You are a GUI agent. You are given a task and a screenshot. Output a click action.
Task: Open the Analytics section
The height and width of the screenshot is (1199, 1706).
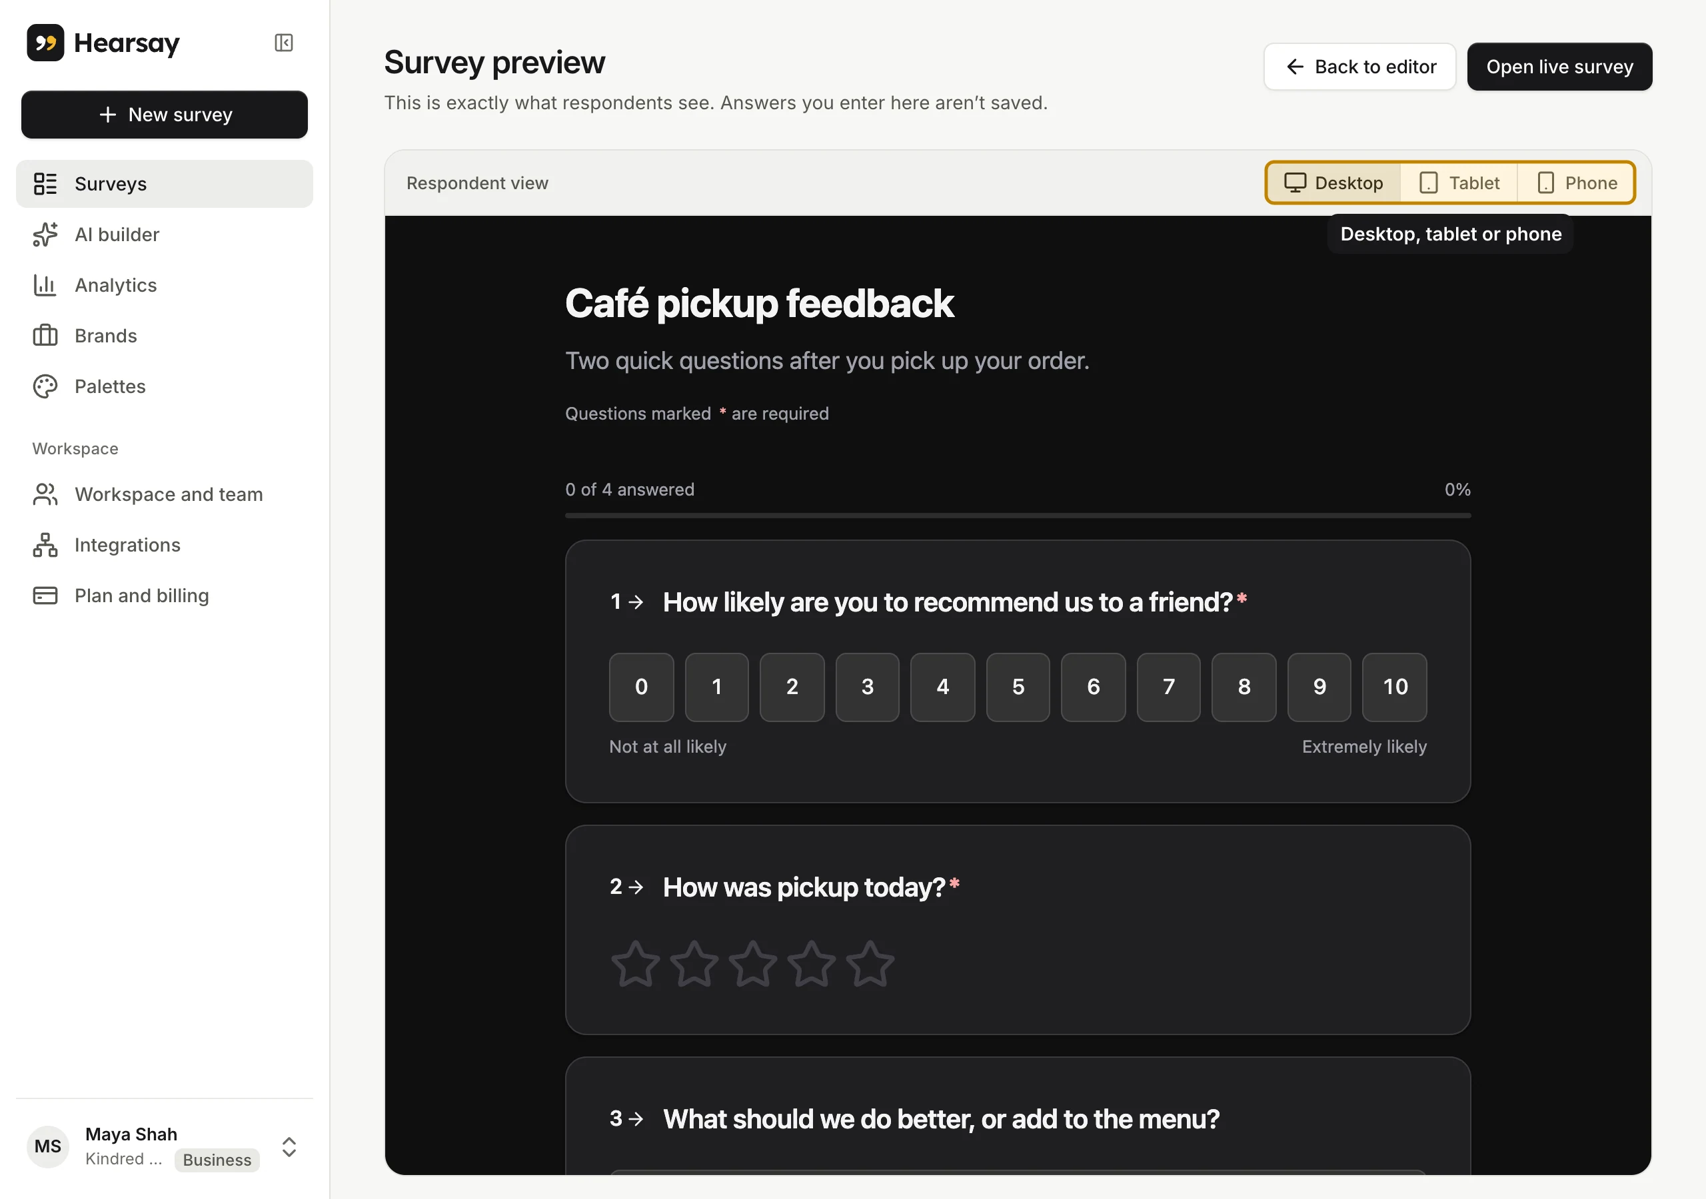(164, 285)
